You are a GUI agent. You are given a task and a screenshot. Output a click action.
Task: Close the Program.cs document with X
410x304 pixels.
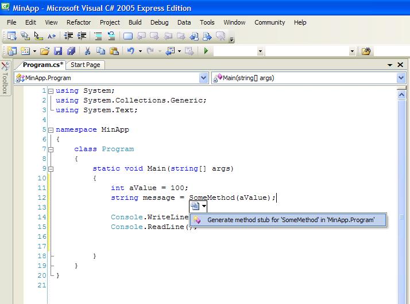(400, 65)
